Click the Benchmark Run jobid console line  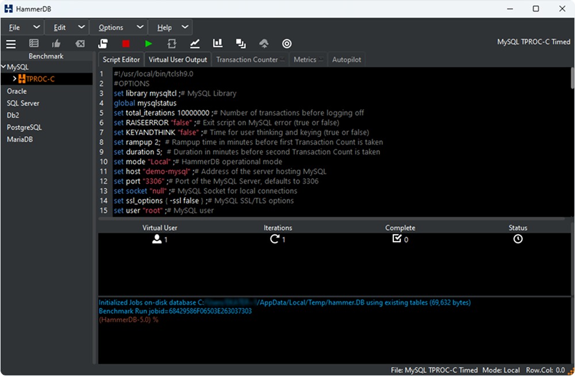tap(175, 311)
